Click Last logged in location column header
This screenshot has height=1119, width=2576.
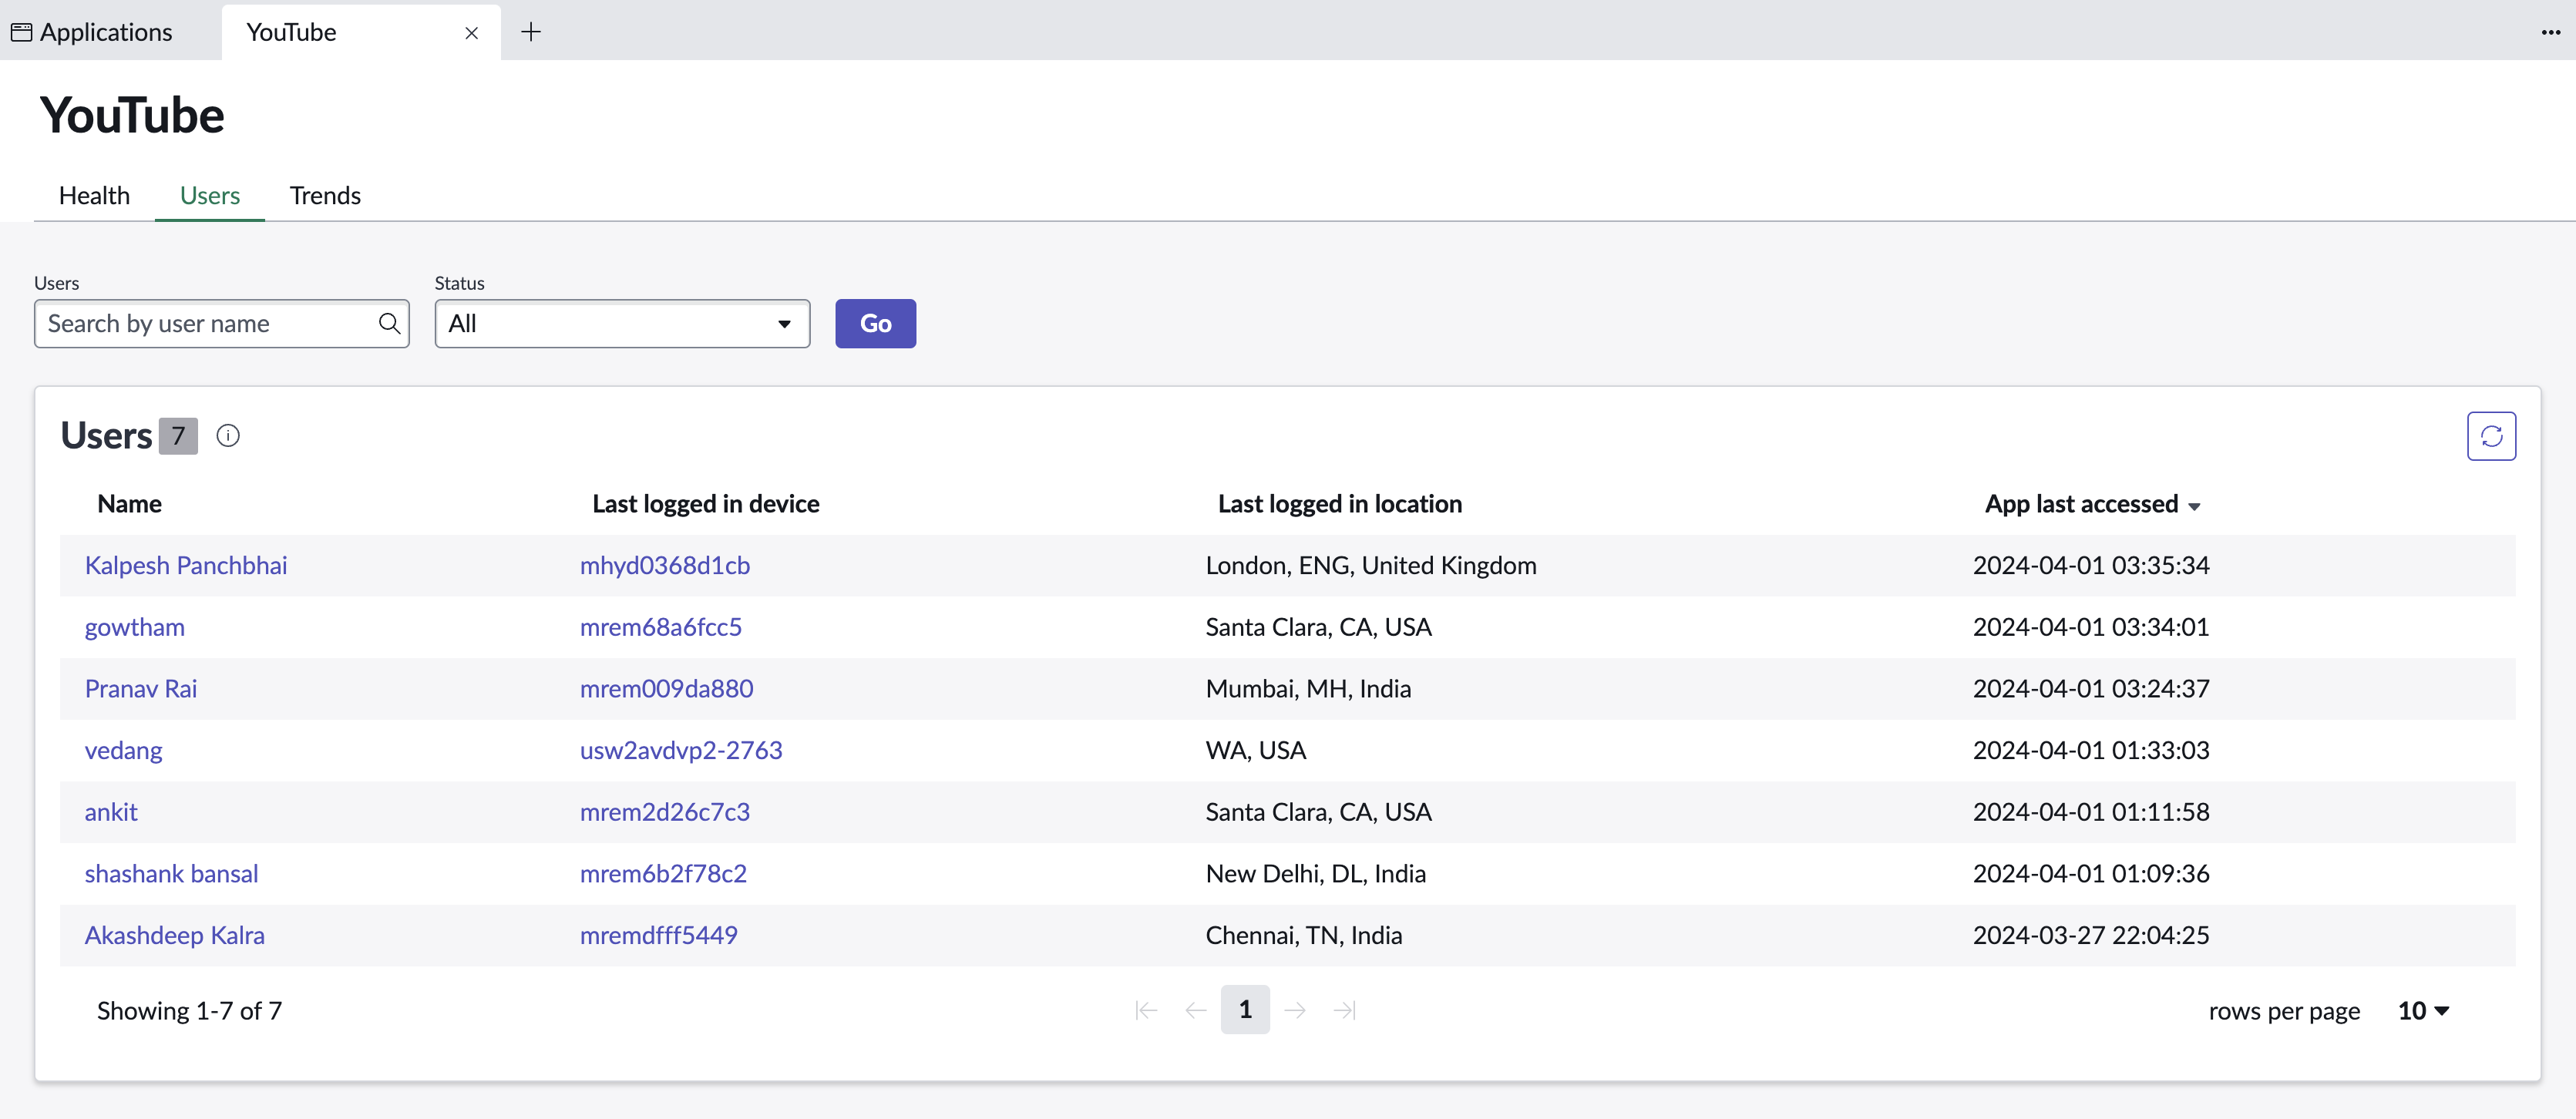pos(1340,504)
